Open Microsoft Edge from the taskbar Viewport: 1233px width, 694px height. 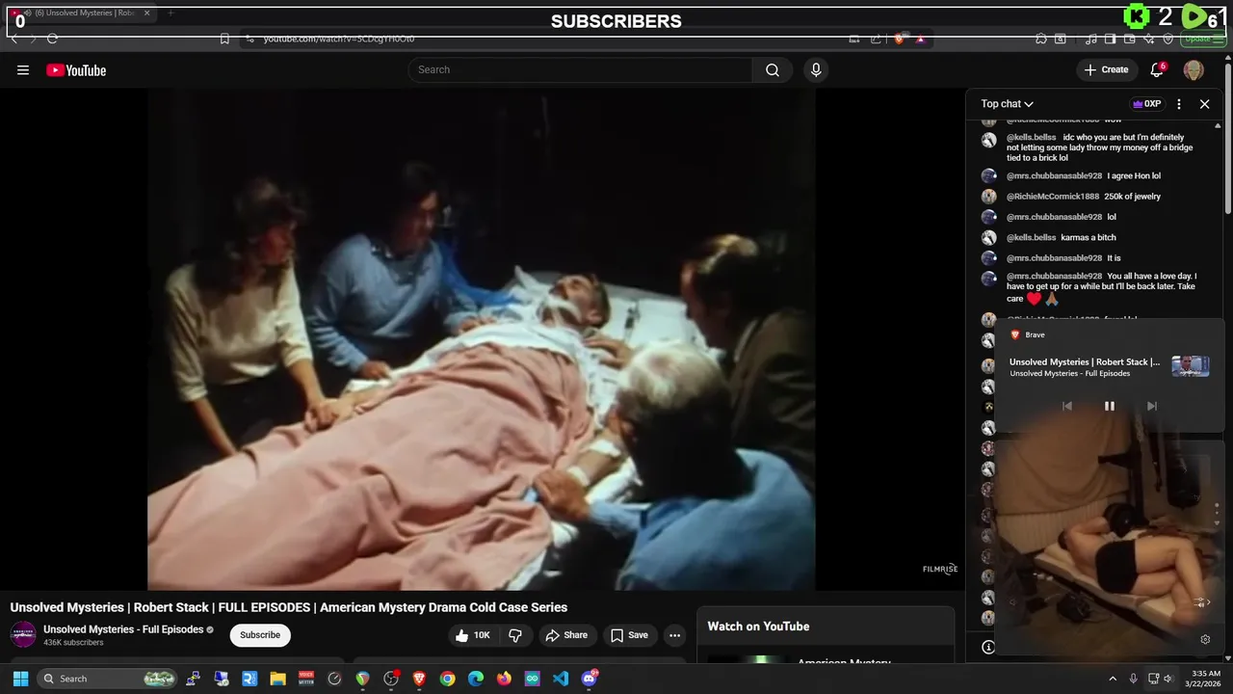pyautogui.click(x=476, y=679)
